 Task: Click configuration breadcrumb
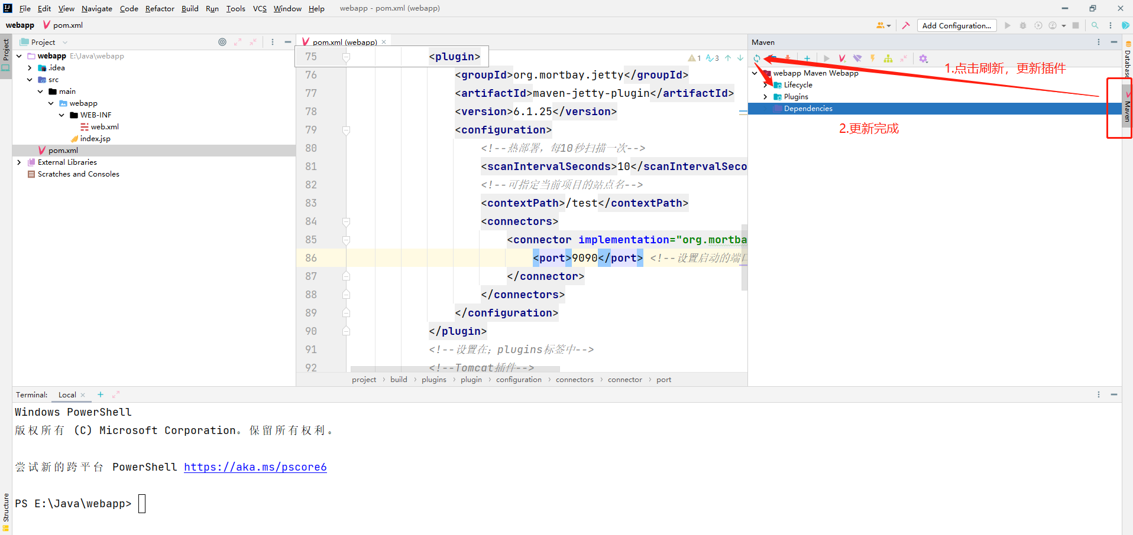click(519, 380)
